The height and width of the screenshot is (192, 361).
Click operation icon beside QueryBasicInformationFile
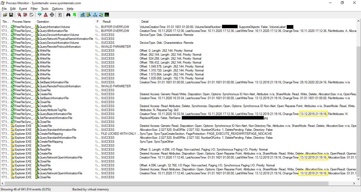[37, 114]
